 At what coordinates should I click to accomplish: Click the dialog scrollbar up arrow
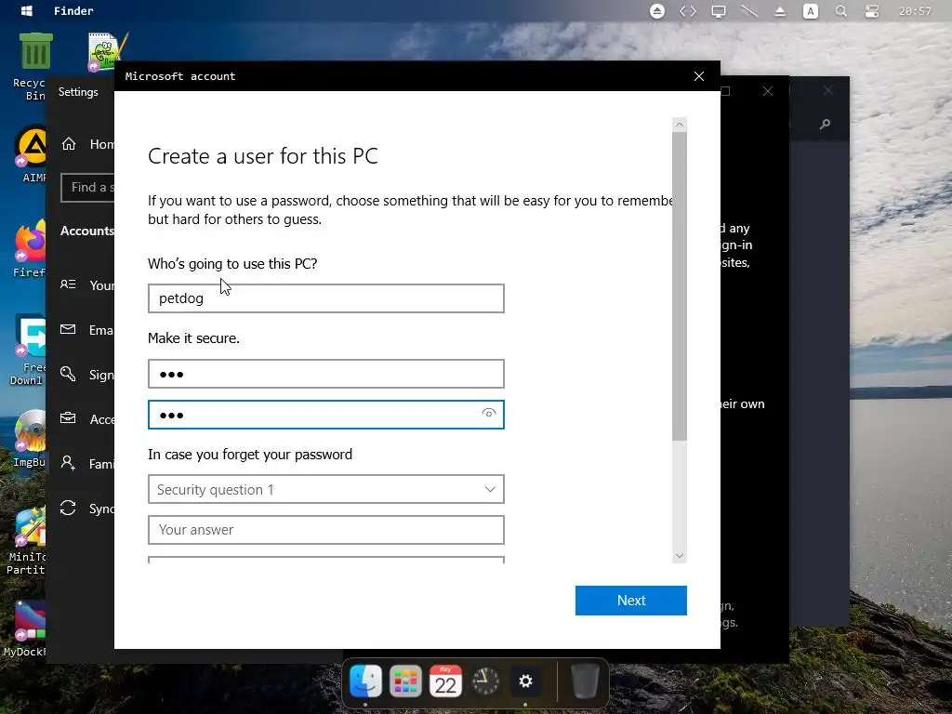(x=680, y=124)
